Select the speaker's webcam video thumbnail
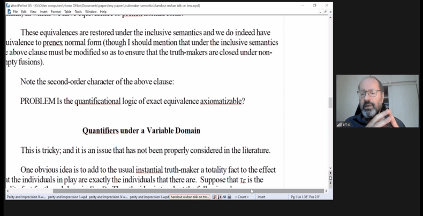 377,101
